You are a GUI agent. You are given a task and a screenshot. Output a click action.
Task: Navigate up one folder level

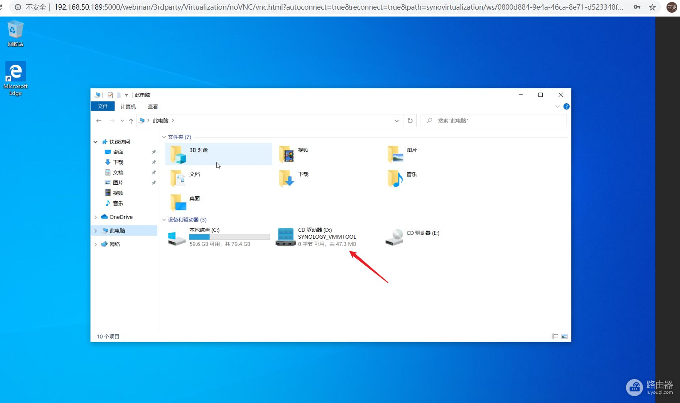131,121
